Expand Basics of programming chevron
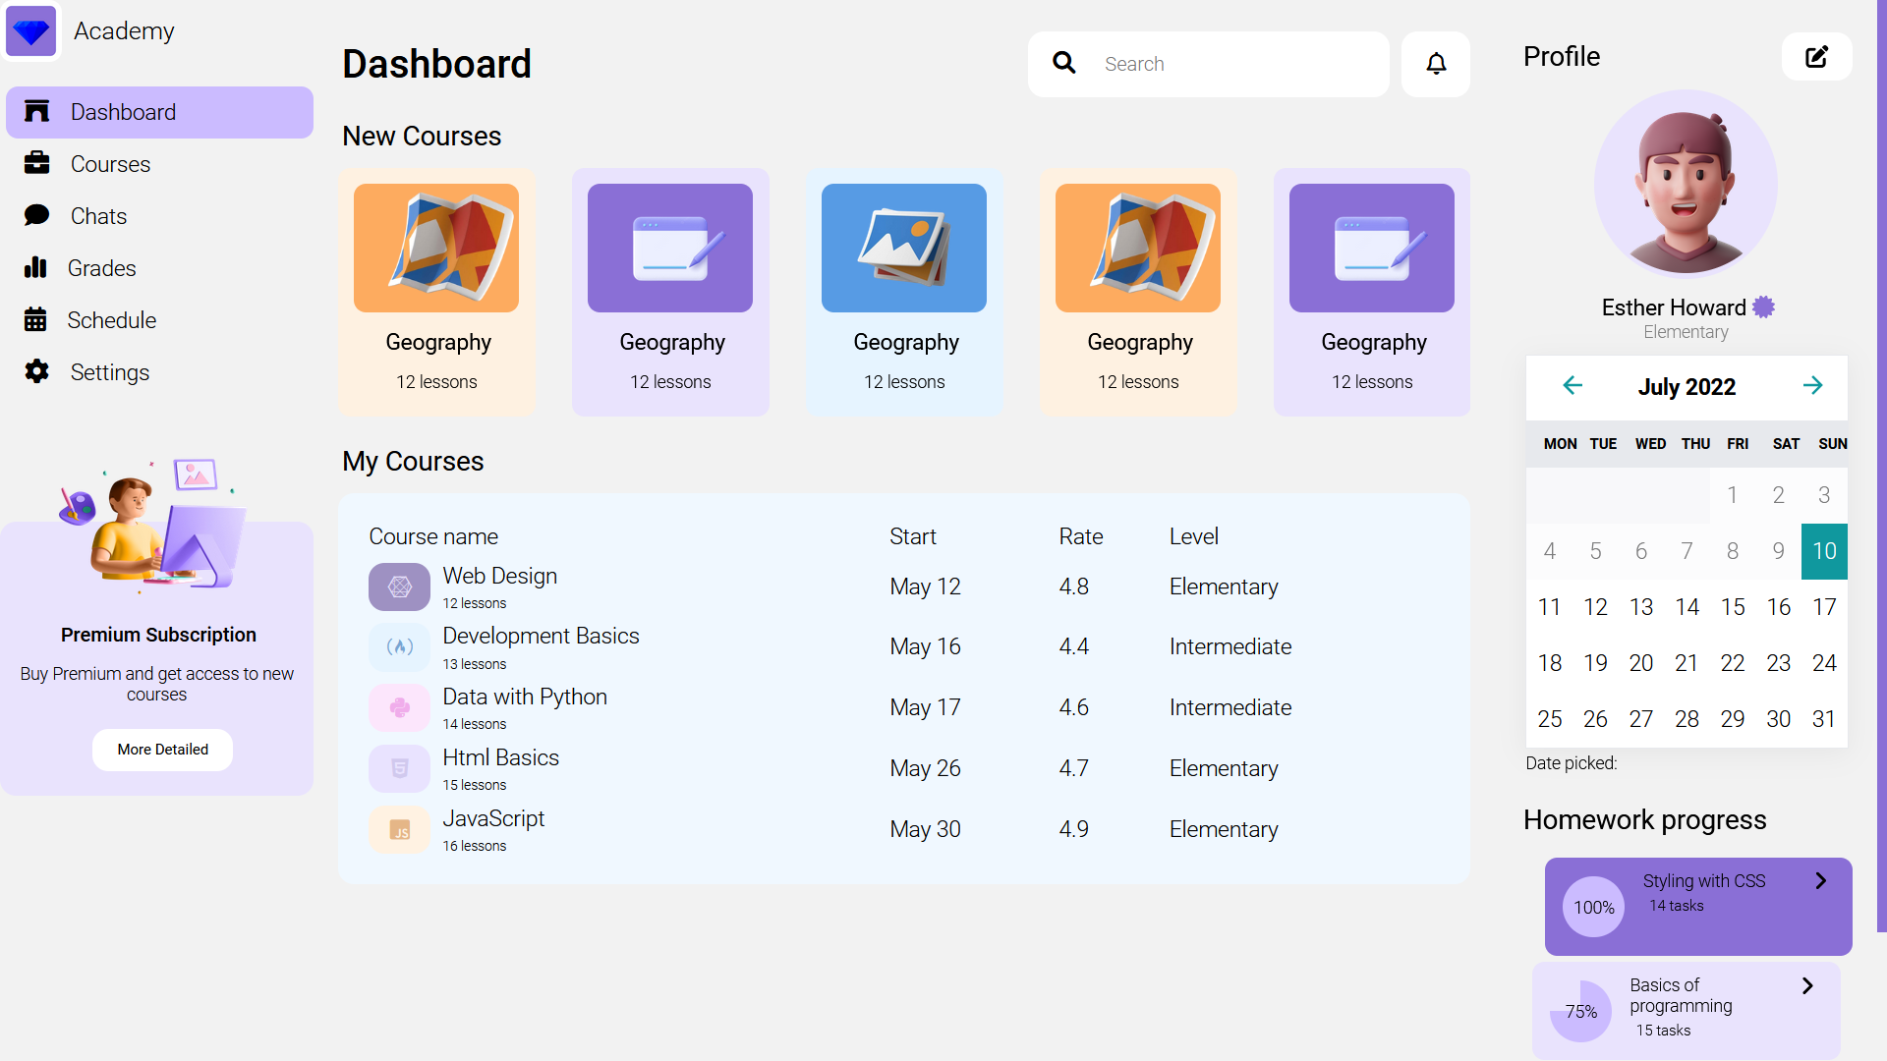This screenshot has height=1061, width=1887. 1806,985
